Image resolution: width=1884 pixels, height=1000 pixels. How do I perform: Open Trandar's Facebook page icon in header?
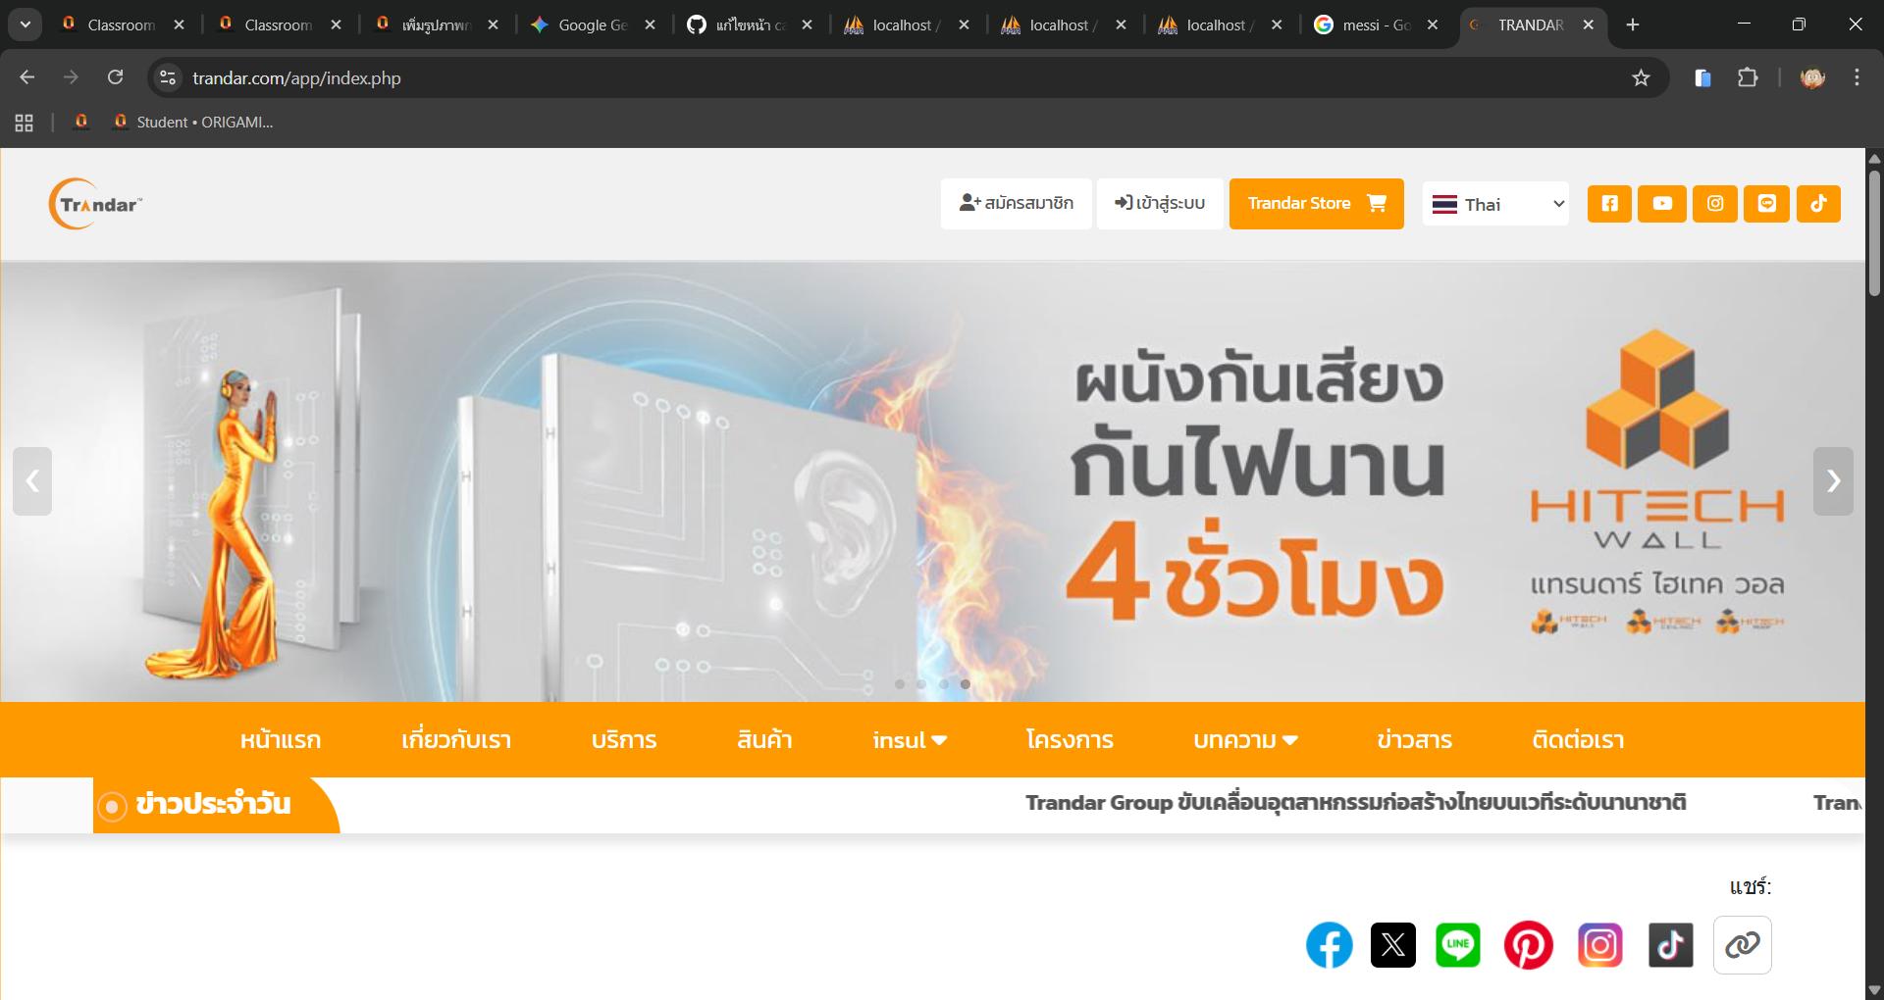[1609, 204]
